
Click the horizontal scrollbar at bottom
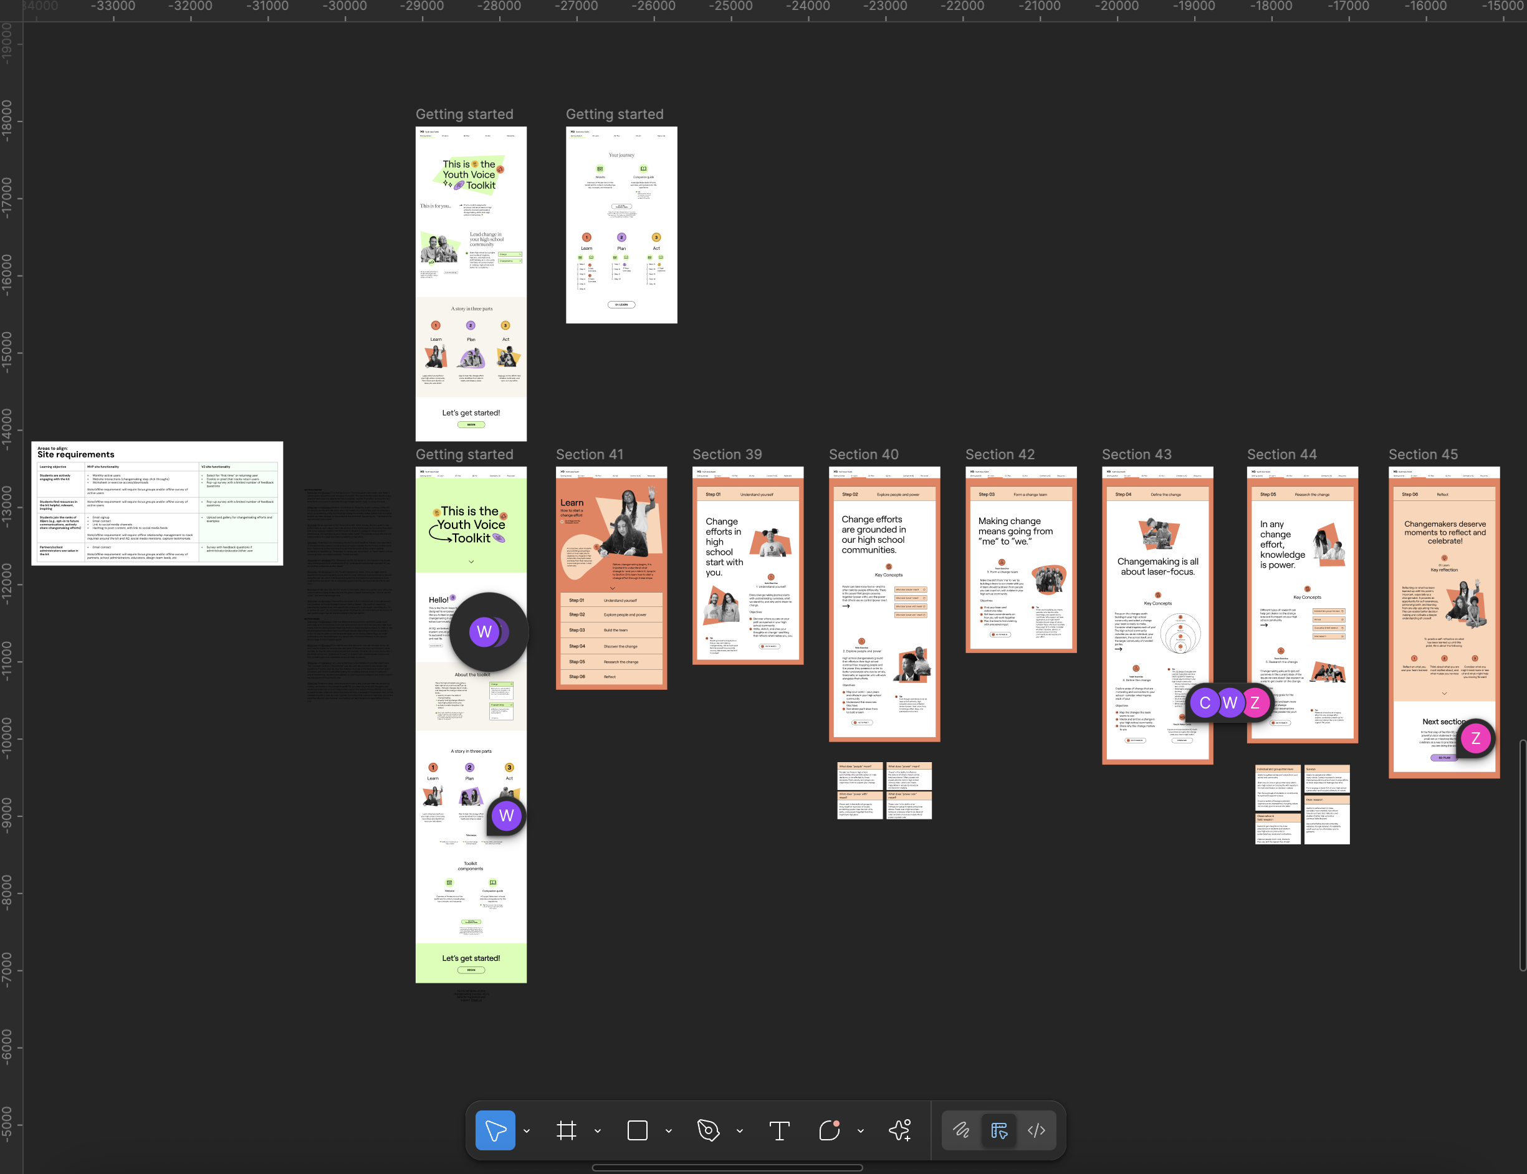click(x=727, y=1167)
